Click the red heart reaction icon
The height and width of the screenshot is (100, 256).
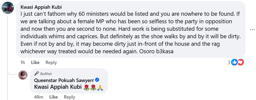click(241, 62)
